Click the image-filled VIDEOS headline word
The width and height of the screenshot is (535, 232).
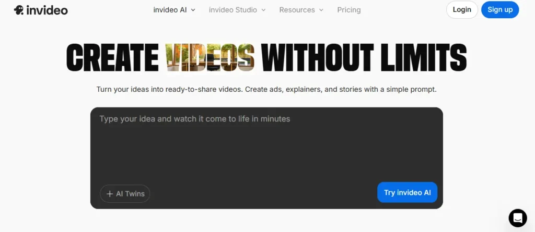(210, 57)
